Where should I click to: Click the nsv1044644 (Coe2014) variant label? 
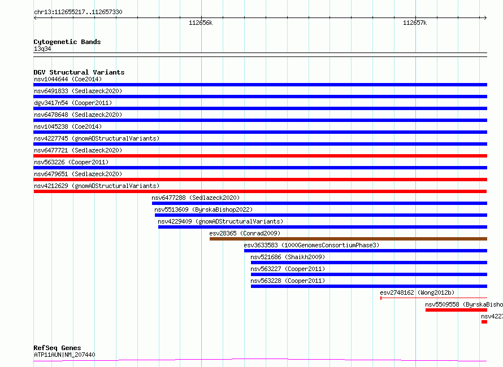(x=68, y=79)
